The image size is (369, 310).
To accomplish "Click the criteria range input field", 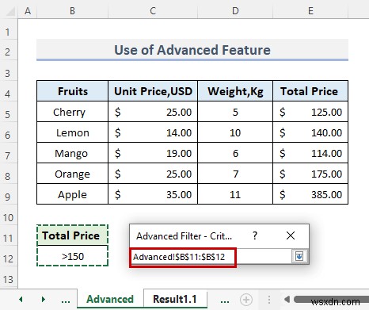I will 211,257.
